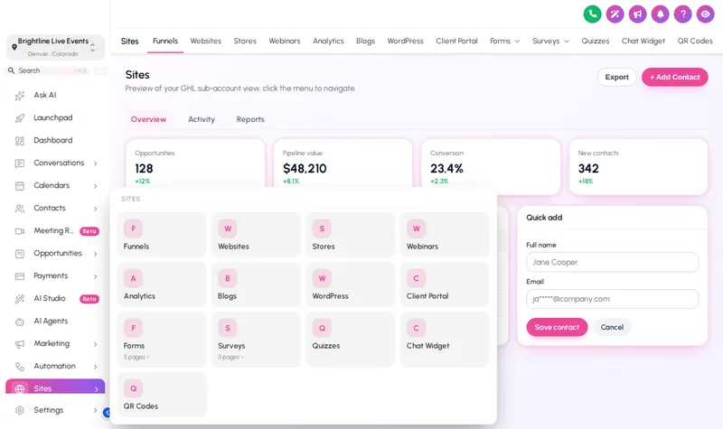This screenshot has height=429, width=723.
Task: Click the green phone call icon
Action: pos(593,14)
